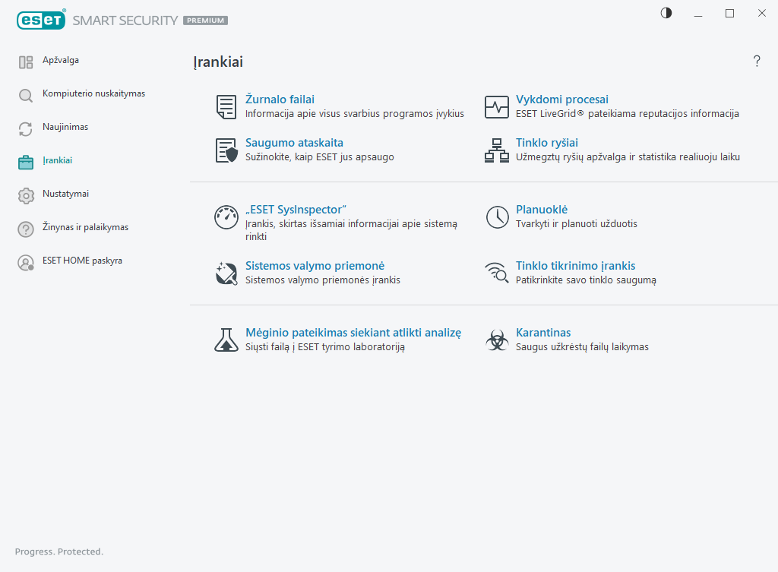Screen dimensions: 778x572
Task: Click the sample submission flask icon
Action: (x=226, y=340)
